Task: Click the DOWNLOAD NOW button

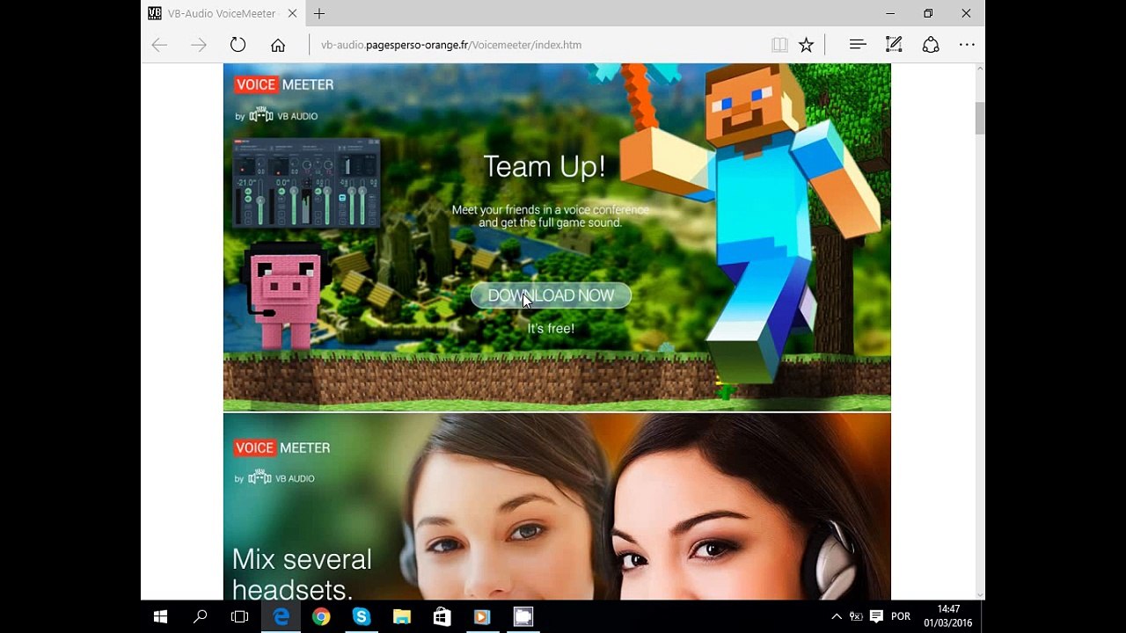Action: [x=551, y=295]
